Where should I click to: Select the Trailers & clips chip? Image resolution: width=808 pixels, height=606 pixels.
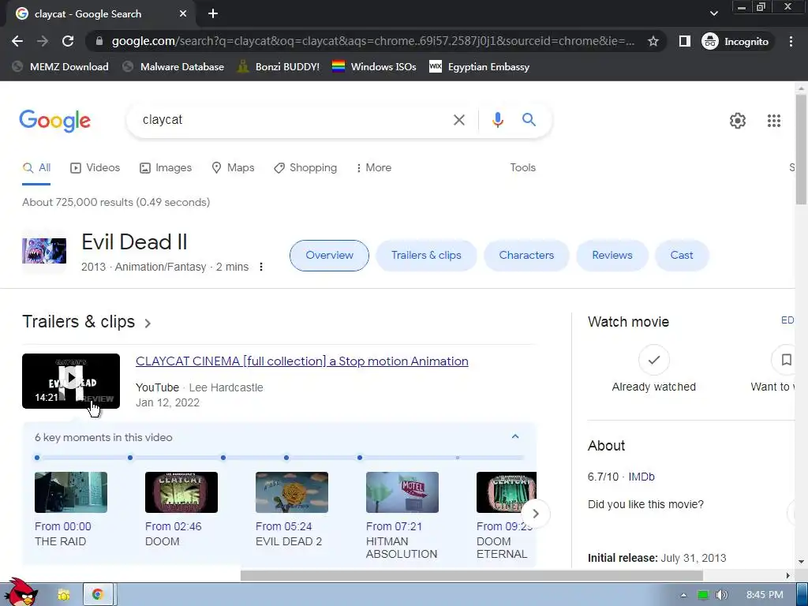tap(426, 256)
